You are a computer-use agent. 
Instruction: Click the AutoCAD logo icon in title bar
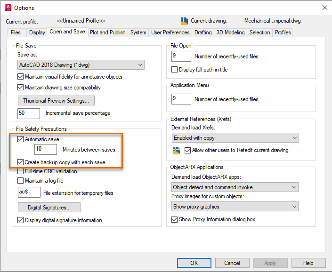8,8
